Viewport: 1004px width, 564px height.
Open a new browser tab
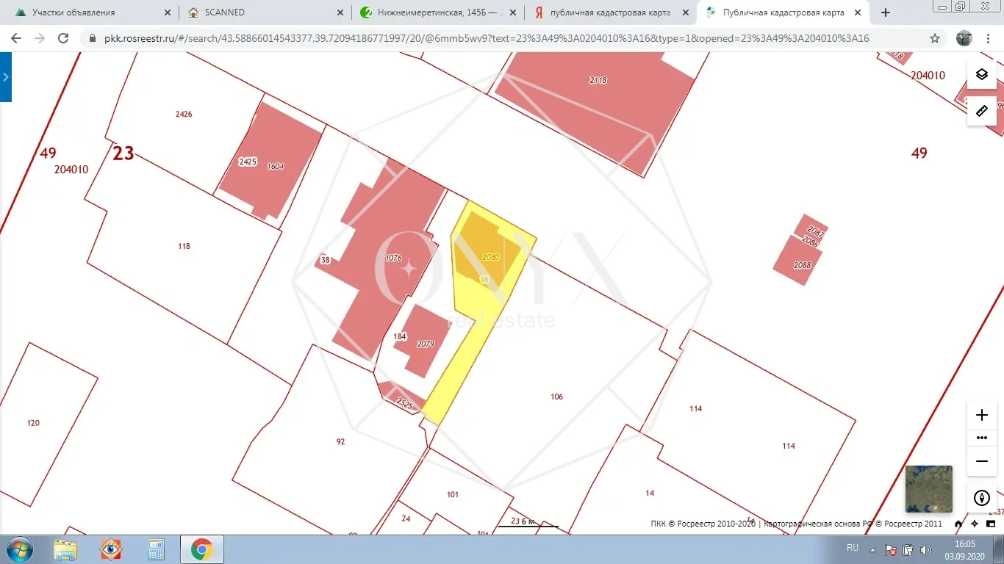[886, 12]
